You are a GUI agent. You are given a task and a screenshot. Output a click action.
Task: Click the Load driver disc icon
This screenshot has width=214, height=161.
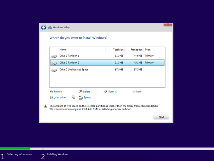(51, 97)
